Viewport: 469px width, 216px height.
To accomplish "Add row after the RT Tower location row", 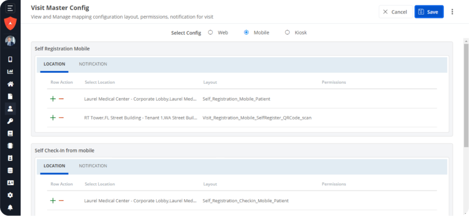I will tap(53, 118).
